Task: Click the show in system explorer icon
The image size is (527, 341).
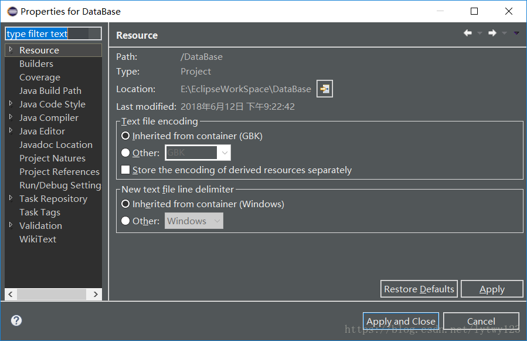Action: [324, 89]
